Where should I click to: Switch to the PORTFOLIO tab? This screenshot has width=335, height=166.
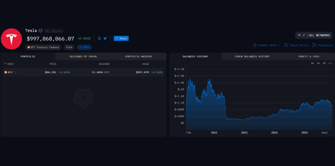coord(28,56)
